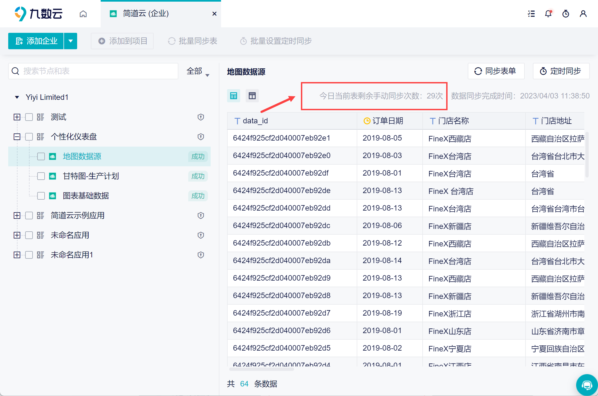This screenshot has width=598, height=396.
Task: Click the timer icon in top bar
Action: [x=565, y=14]
